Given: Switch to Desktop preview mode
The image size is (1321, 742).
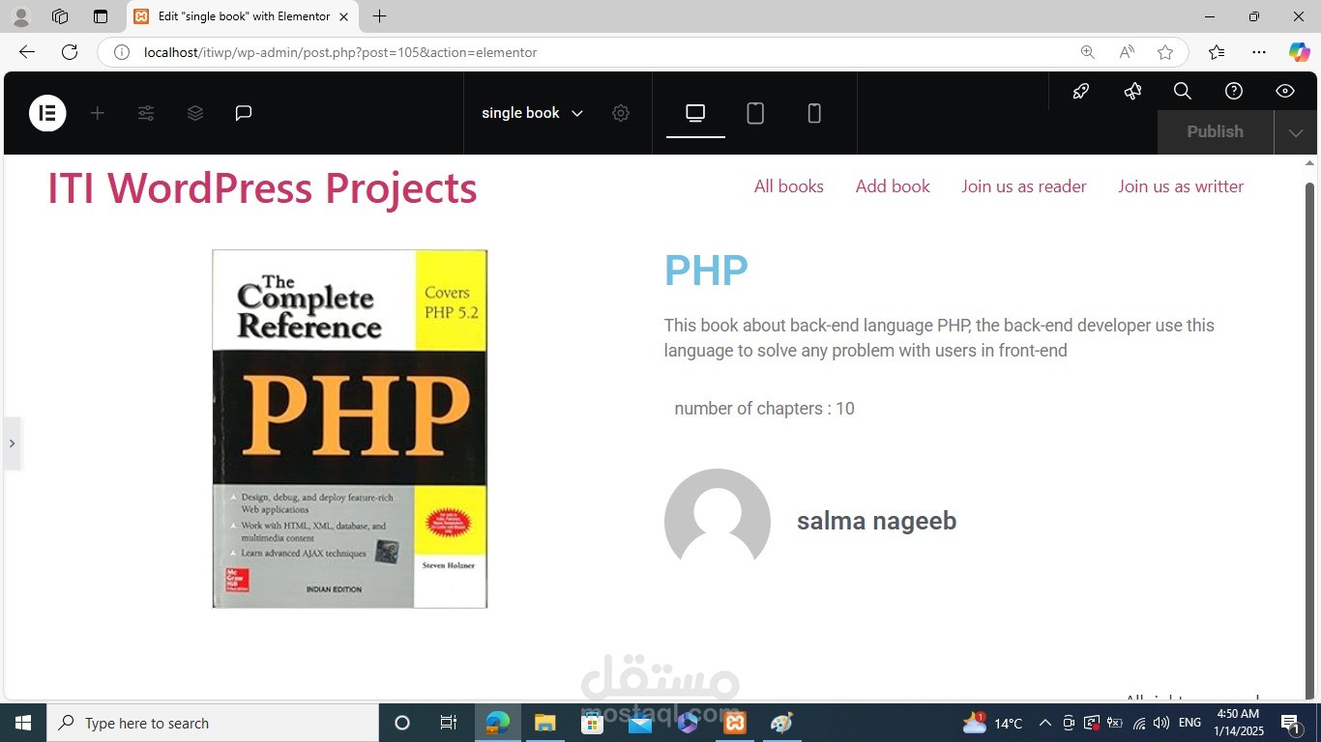Looking at the screenshot, I should point(695,113).
